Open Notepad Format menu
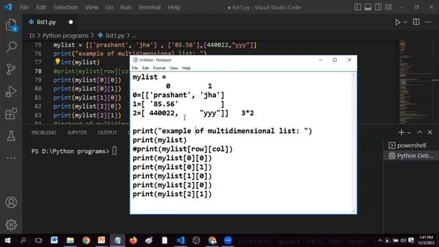Screen dimensions: 439x247 pos(159,68)
